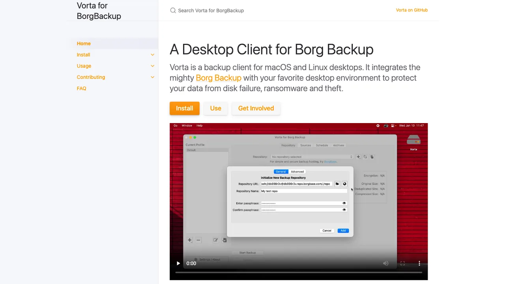
Task: Open the Window menu in the video
Action: 187,126
